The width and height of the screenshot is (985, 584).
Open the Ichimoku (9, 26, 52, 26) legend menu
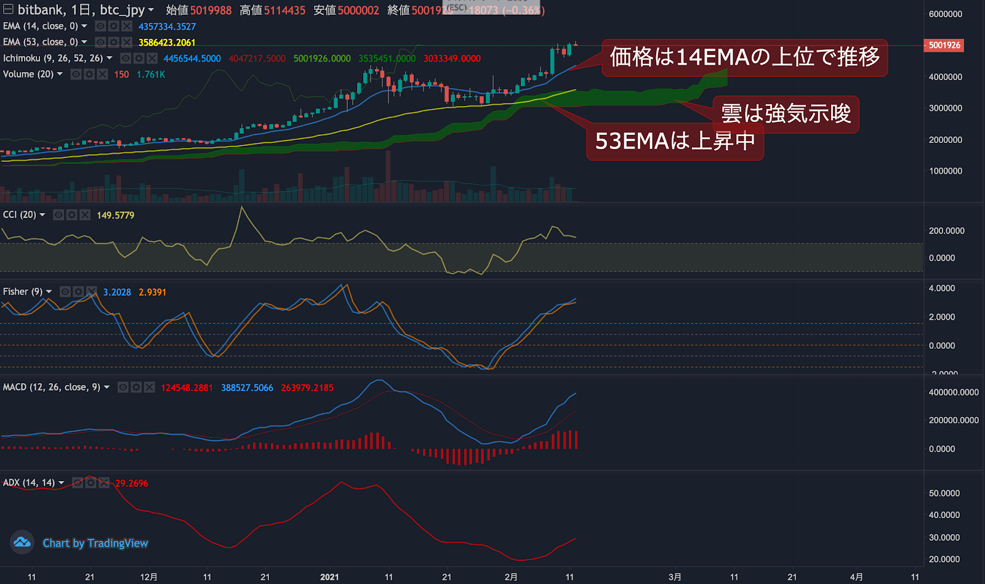110,58
